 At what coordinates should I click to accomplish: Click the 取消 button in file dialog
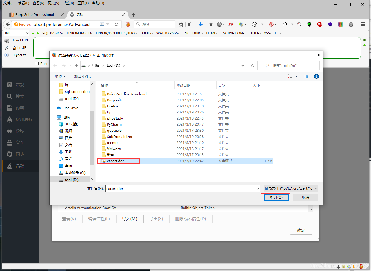point(305,197)
